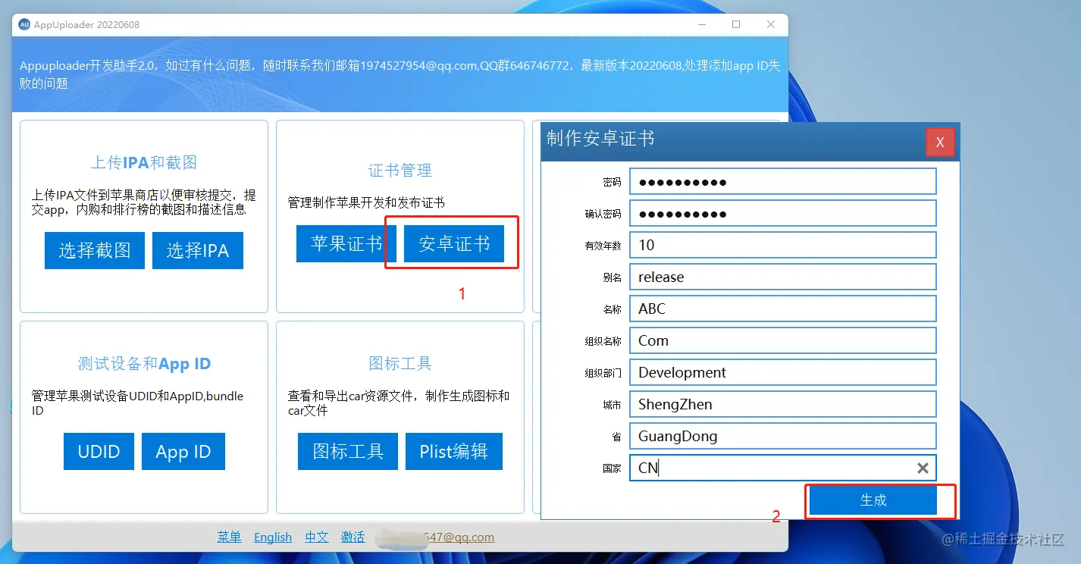Close the 制作安卓证书 dialog
The height and width of the screenshot is (564, 1081).
click(940, 142)
